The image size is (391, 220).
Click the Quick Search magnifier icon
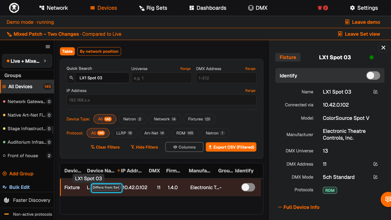click(71, 78)
